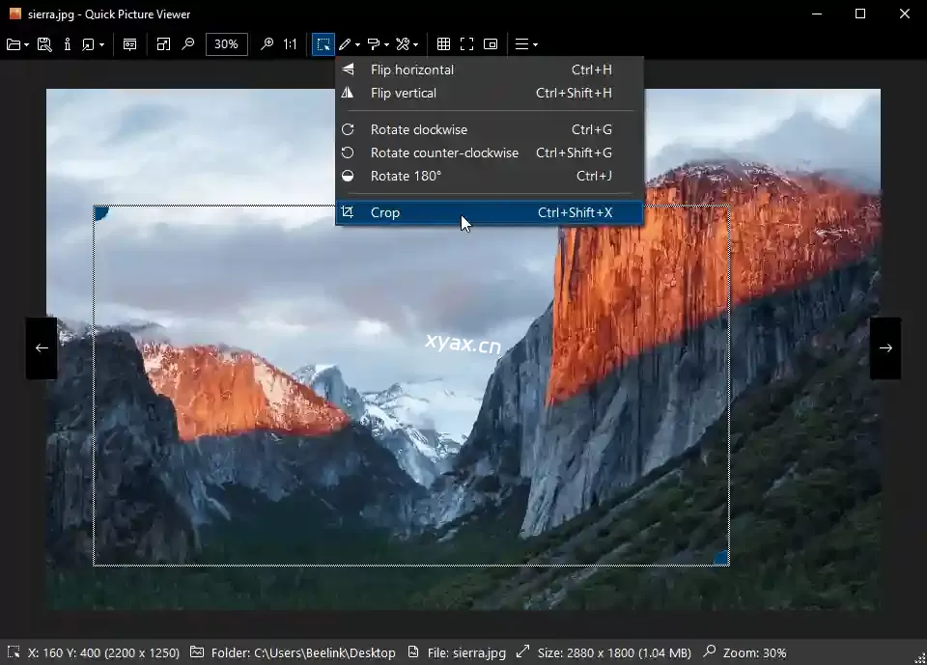This screenshot has height=665, width=927.
Task: Toggle the selection tool
Action: (323, 44)
